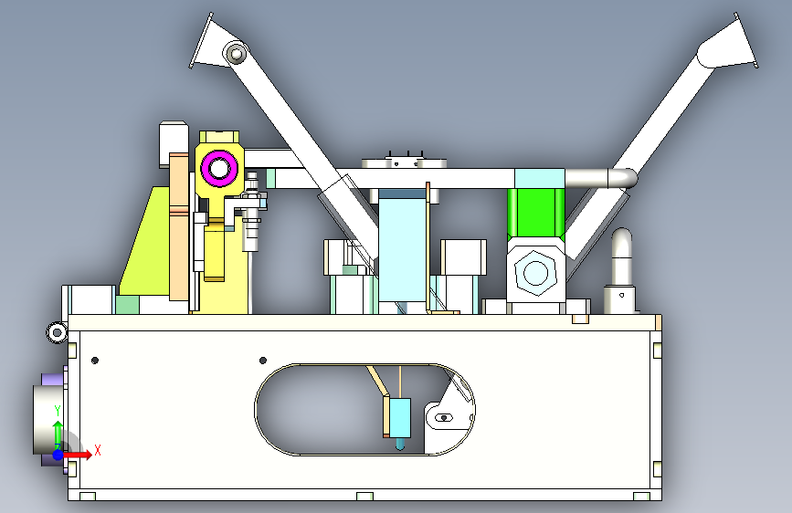Select the small cyan block inside the oblong opening
The width and height of the screenshot is (792, 513).
click(400, 417)
